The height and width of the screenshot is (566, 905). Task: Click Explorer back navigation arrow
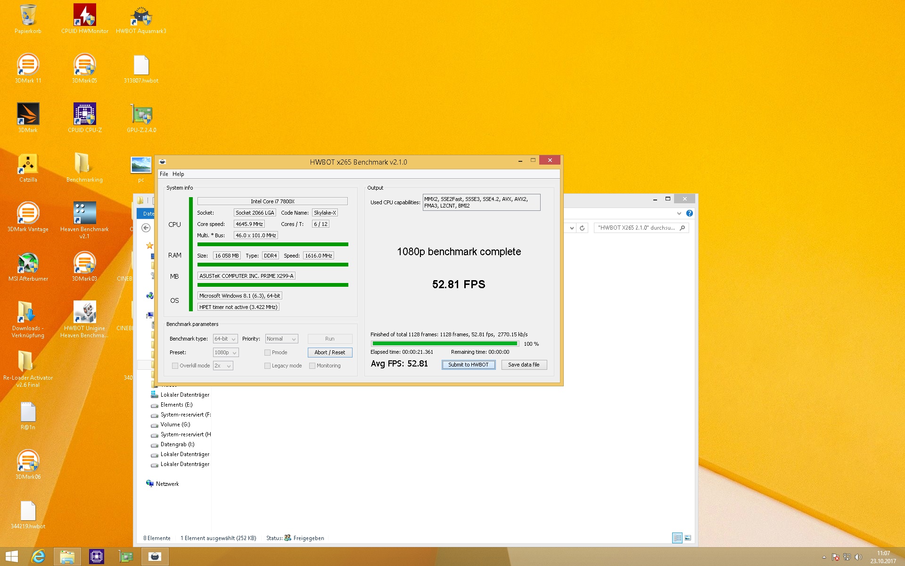click(146, 228)
